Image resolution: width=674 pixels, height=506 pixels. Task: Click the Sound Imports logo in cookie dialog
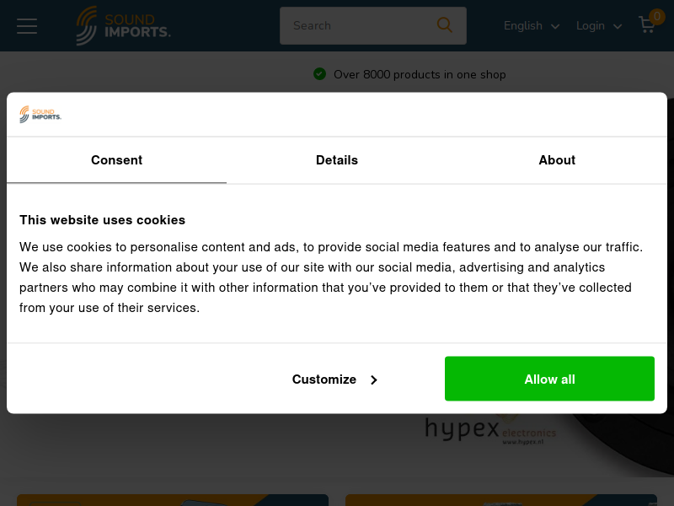pos(40,115)
